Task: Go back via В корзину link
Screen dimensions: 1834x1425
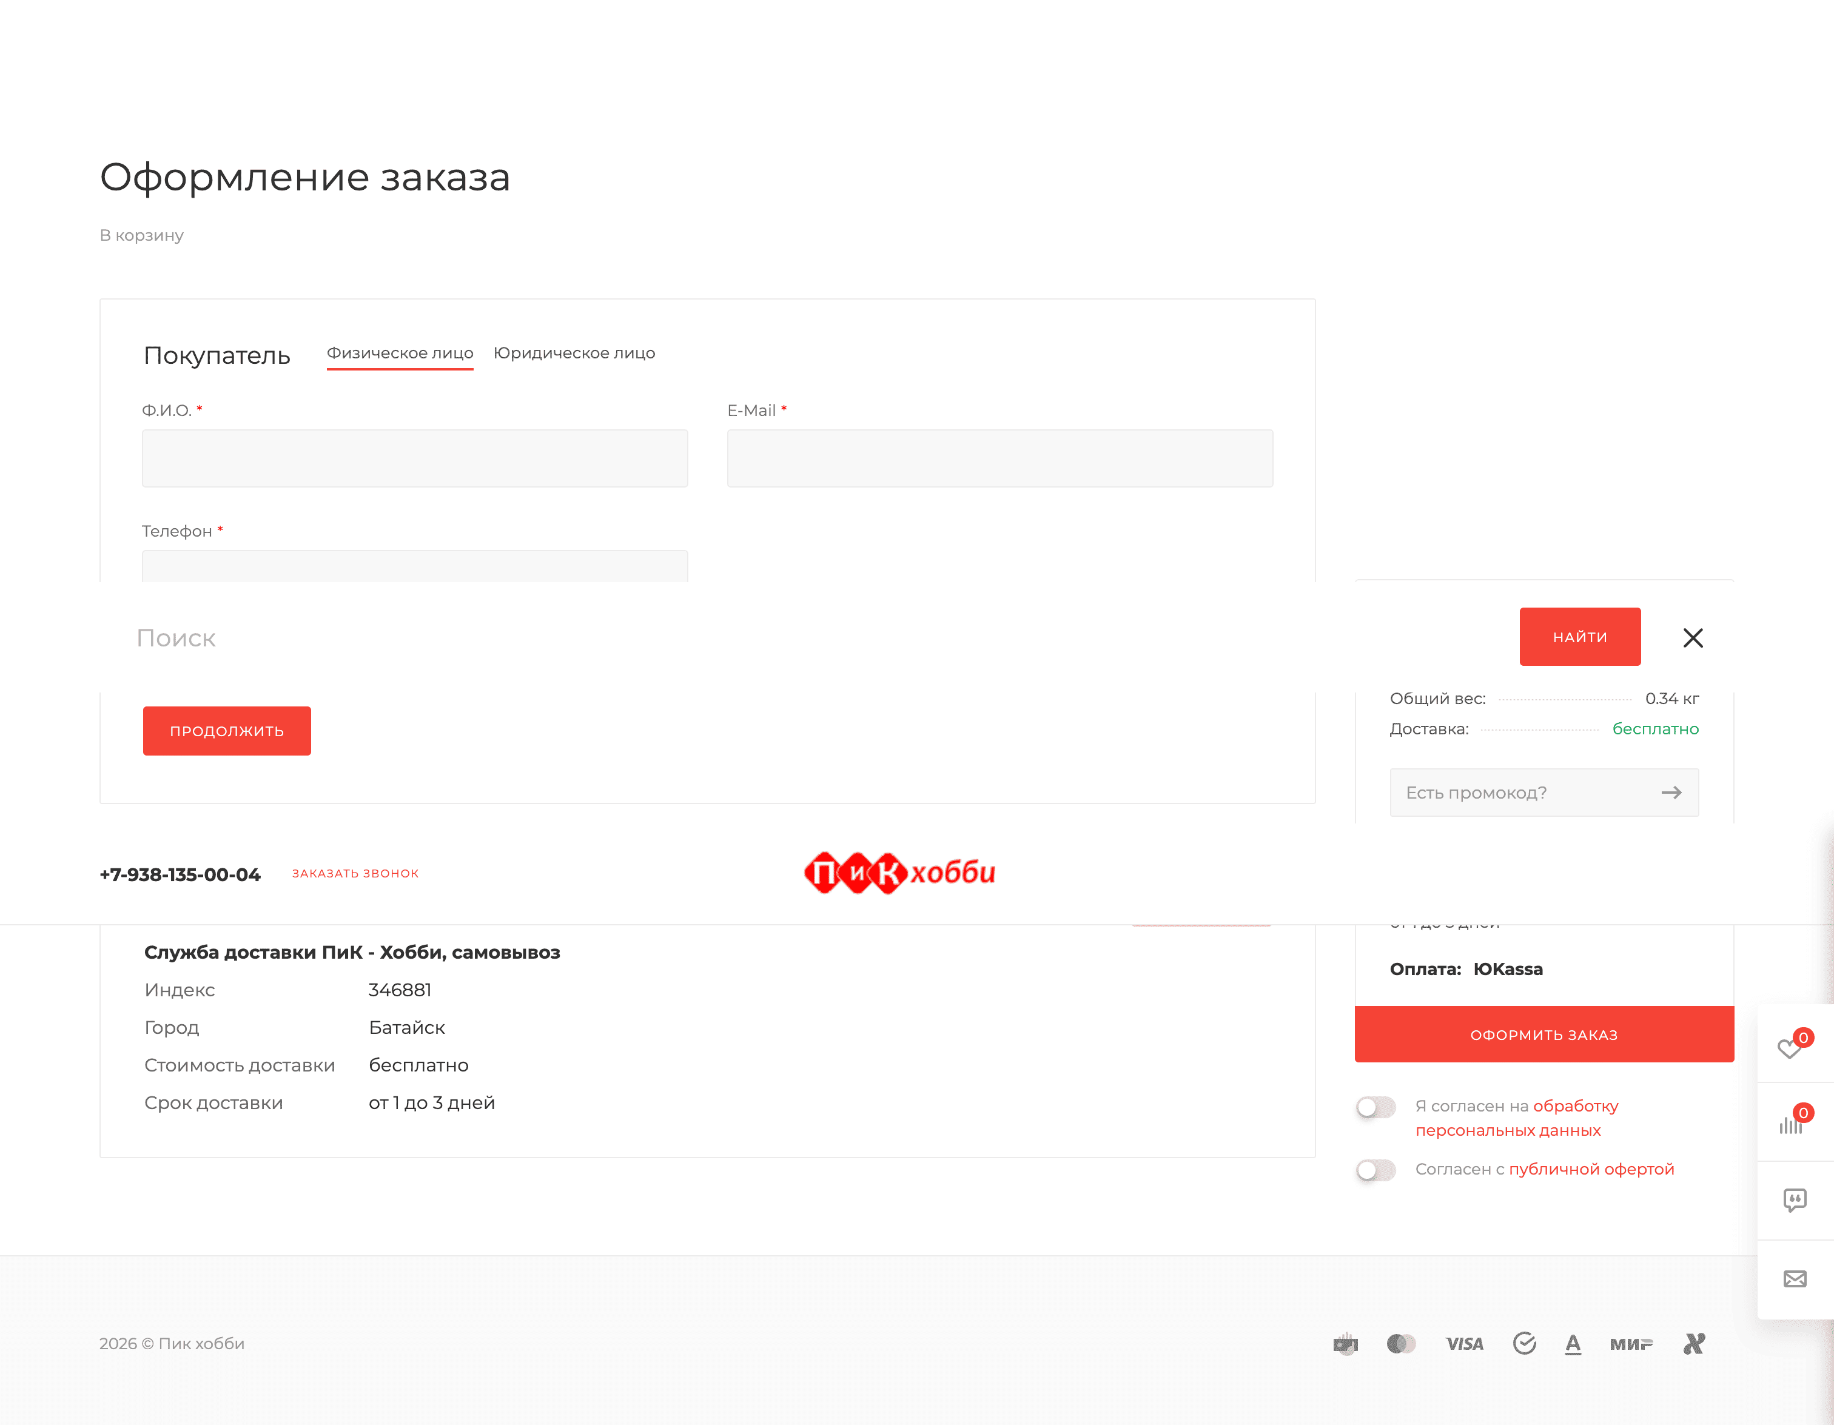Action: point(141,236)
